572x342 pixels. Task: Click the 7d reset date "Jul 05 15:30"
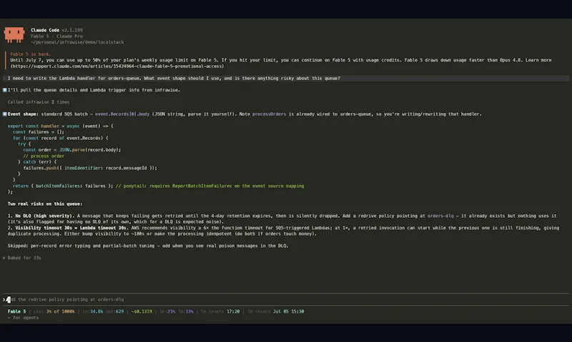(x=289, y=311)
